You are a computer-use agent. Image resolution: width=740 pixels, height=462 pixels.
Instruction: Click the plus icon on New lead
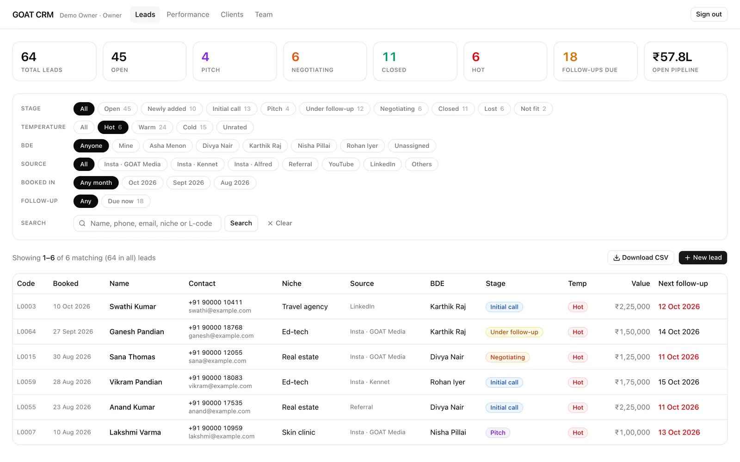point(687,258)
